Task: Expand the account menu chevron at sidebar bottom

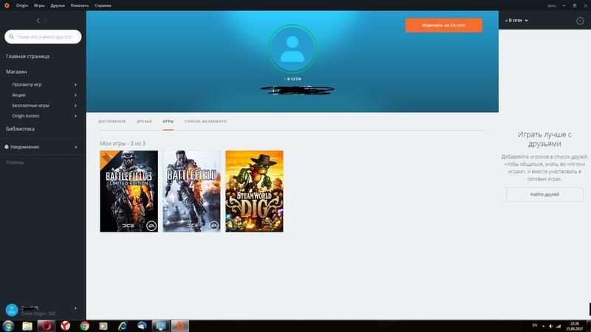Action: pyautogui.click(x=75, y=308)
